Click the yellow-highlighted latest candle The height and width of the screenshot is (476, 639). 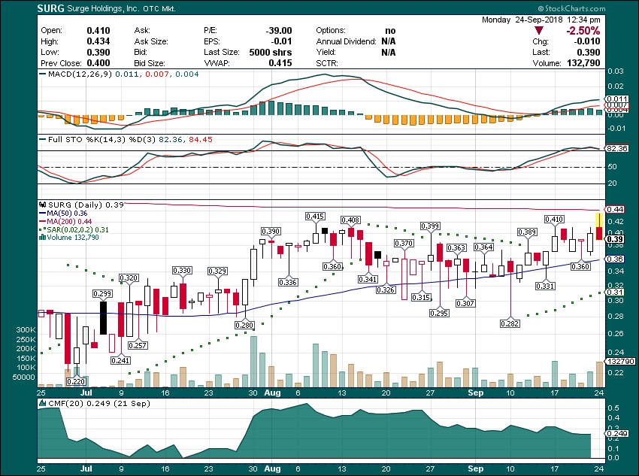pos(599,226)
